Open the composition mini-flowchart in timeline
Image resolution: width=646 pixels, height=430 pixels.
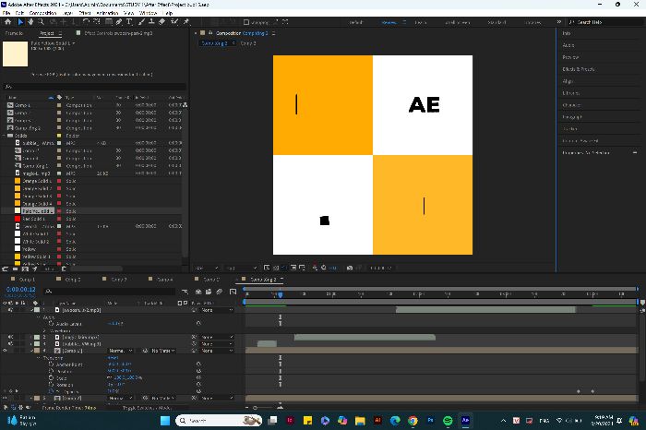click(x=185, y=292)
